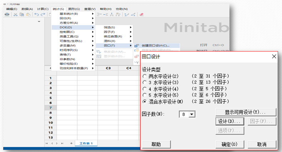Viewport: 282px width, 152px height.
Task: Select the 4 水平设计(4) radio button
Action: point(145,89)
